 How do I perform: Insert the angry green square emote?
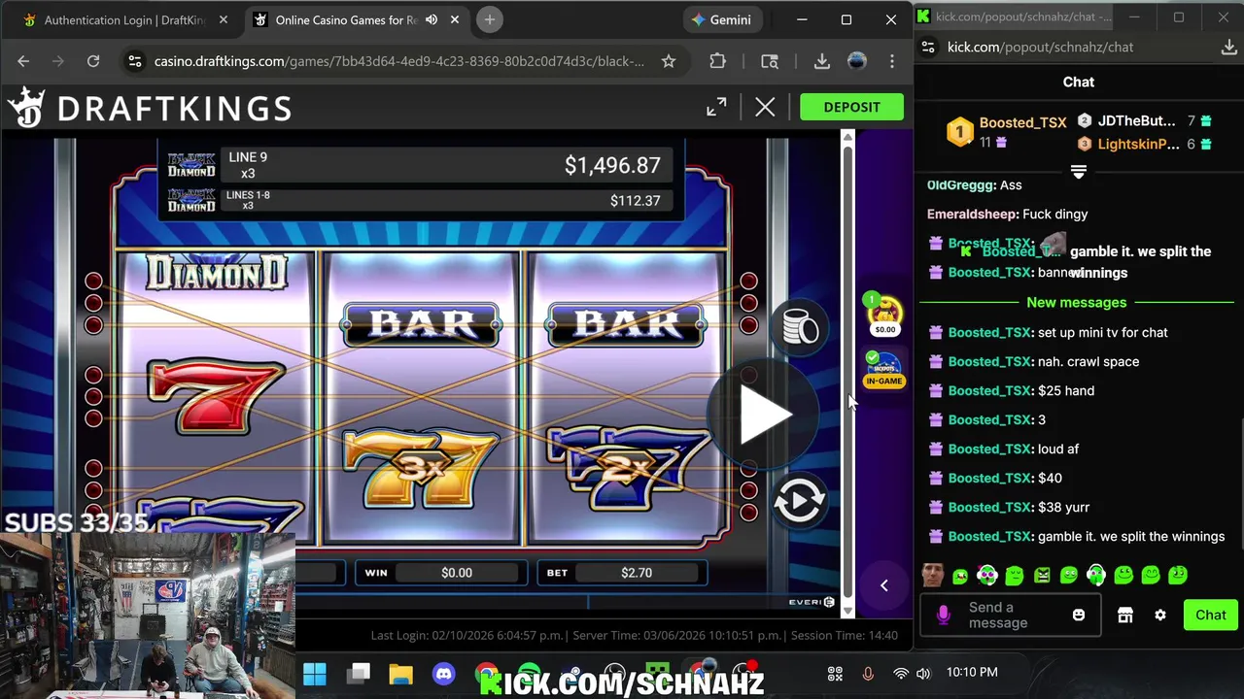[1042, 575]
